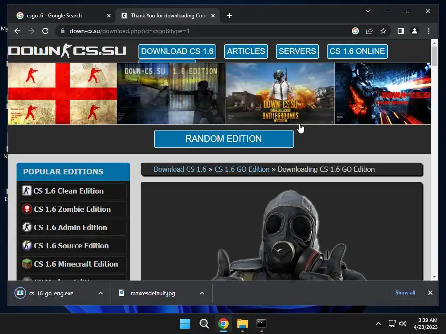Close the csgo Google Search tab
The height and width of the screenshot is (334, 446).
click(x=108, y=16)
